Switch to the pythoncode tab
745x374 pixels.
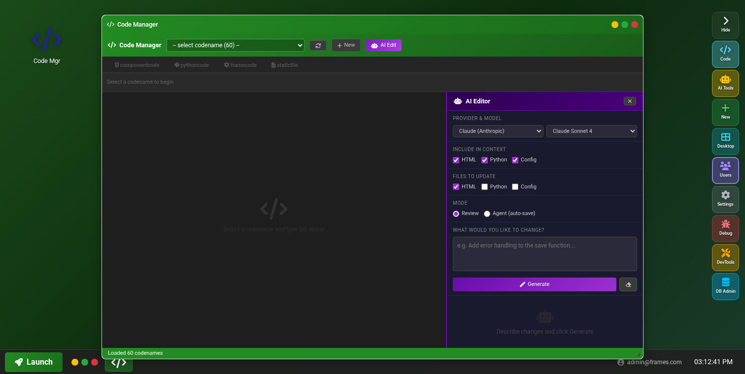click(x=191, y=64)
